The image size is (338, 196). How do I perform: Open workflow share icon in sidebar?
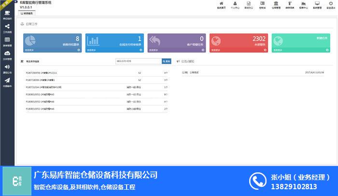[x=7, y=26]
